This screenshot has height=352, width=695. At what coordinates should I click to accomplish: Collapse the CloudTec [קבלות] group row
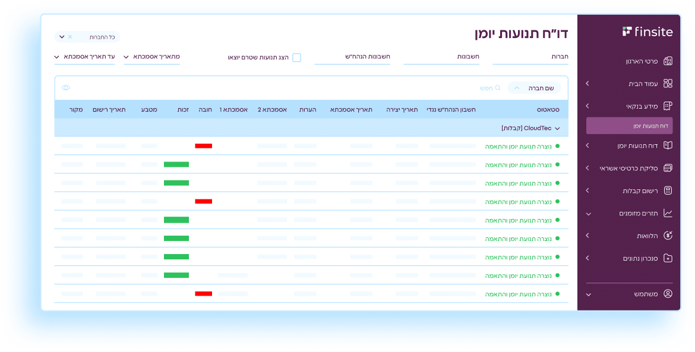(x=557, y=128)
